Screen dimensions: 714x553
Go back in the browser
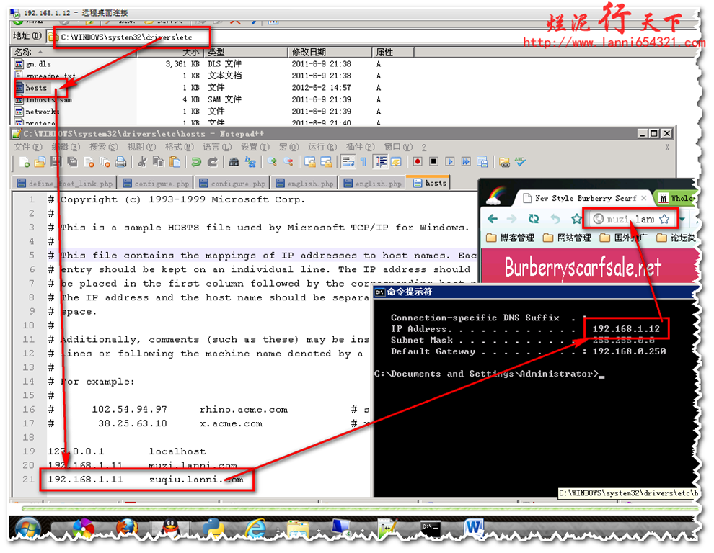pyautogui.click(x=493, y=219)
